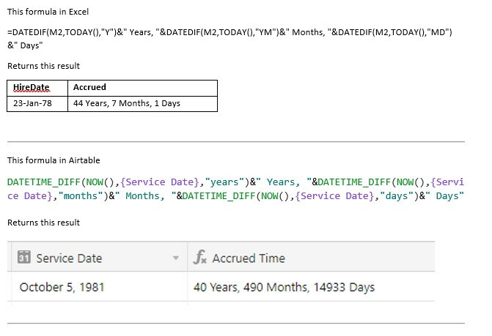Select the Accrued Time column header
The height and width of the screenshot is (336, 492).
tap(311, 257)
